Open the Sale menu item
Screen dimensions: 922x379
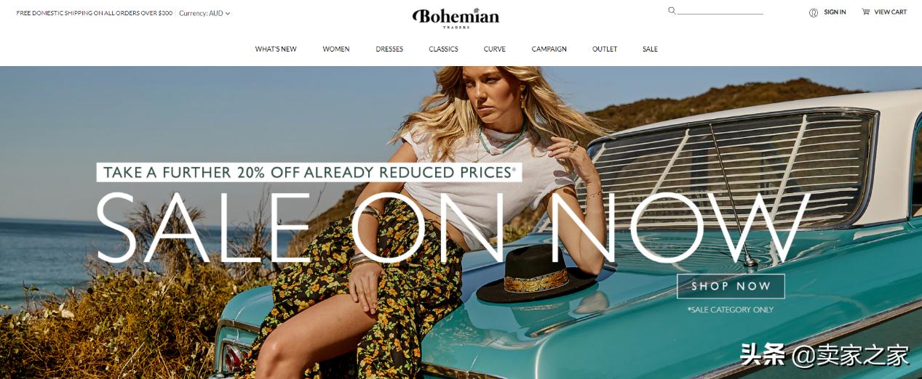(650, 49)
